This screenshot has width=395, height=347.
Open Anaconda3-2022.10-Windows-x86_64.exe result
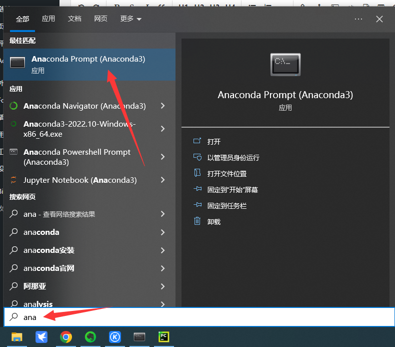coord(79,129)
